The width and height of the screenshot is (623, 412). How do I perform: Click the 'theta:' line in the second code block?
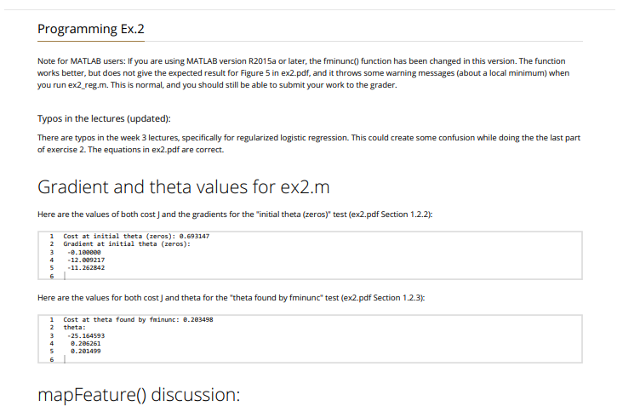[x=74, y=328]
